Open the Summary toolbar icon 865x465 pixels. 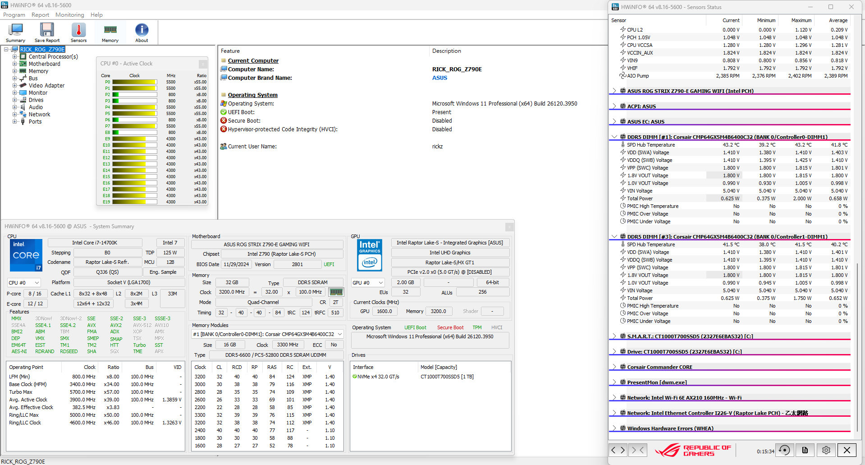(15, 32)
